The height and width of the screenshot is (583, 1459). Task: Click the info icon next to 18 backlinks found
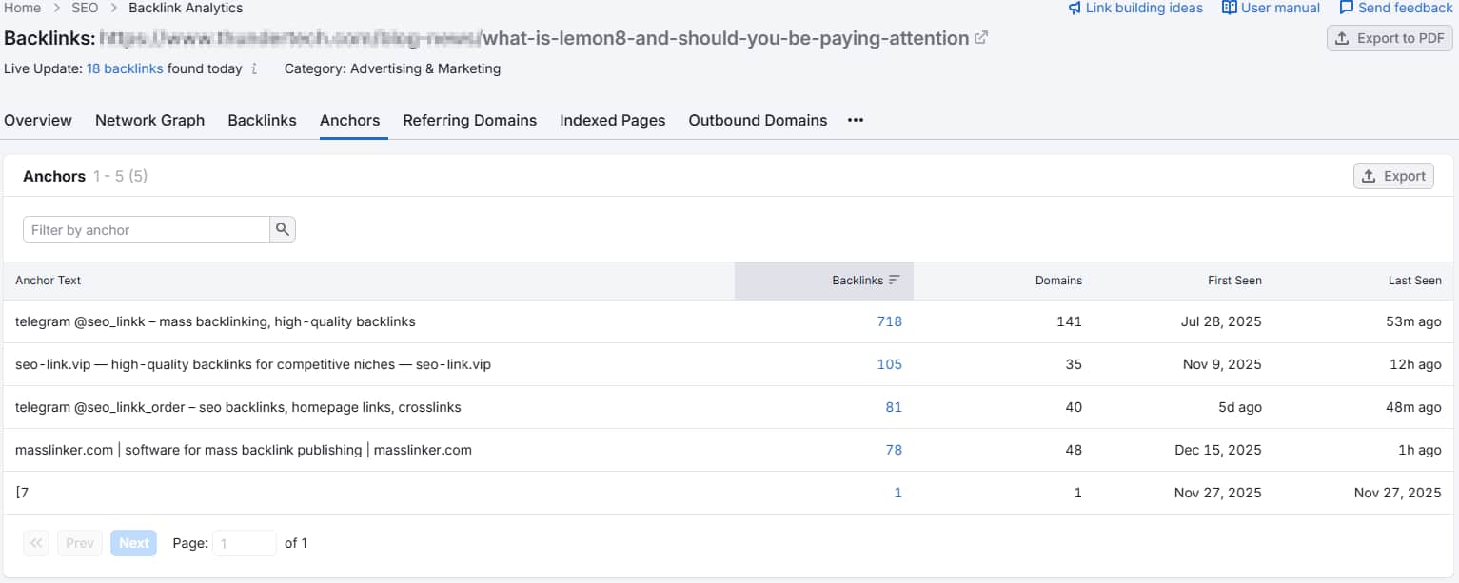point(252,68)
